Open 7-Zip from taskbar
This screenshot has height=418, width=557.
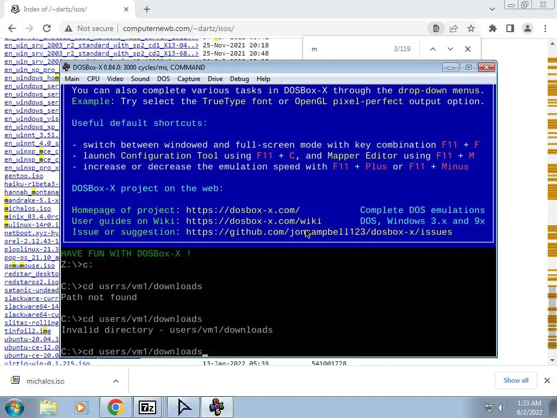(147, 407)
